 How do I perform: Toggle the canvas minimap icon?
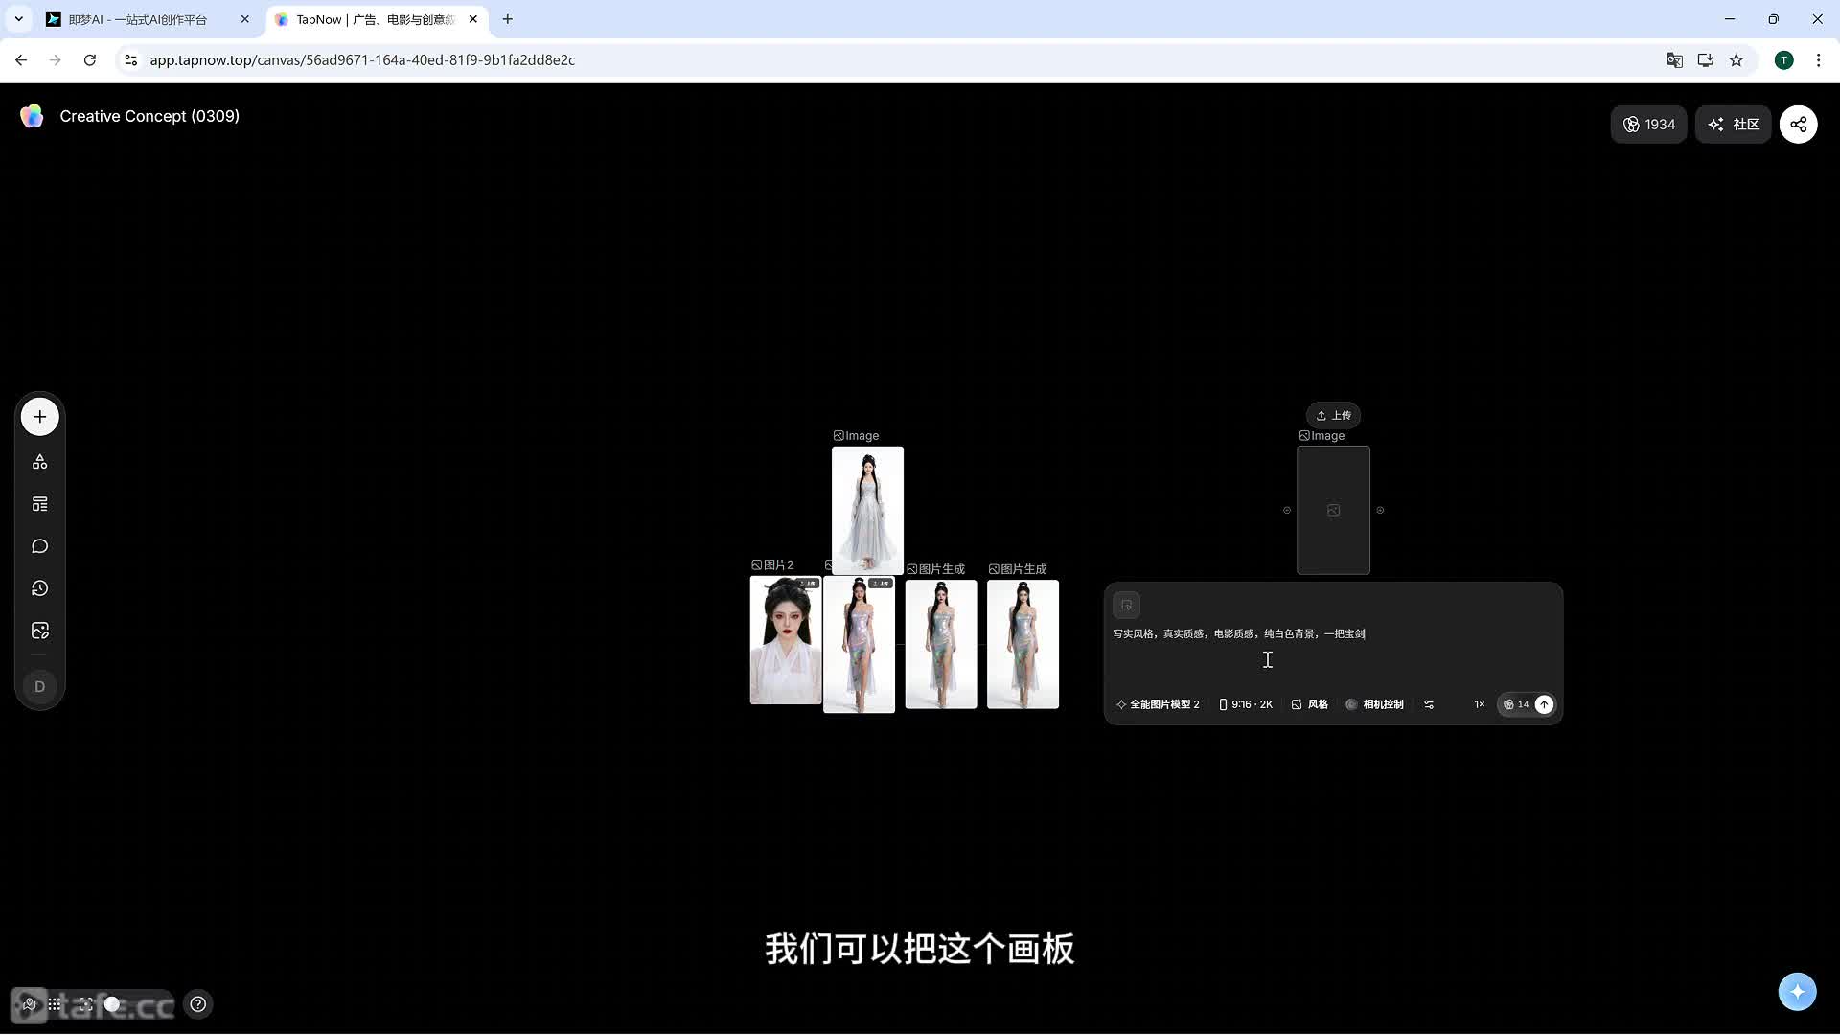(29, 1004)
